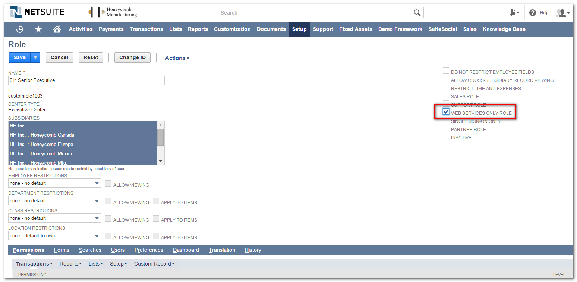Viewport: 577px width, 282px height.
Task: Open the Department Restrictions dropdown
Action: tap(55, 201)
